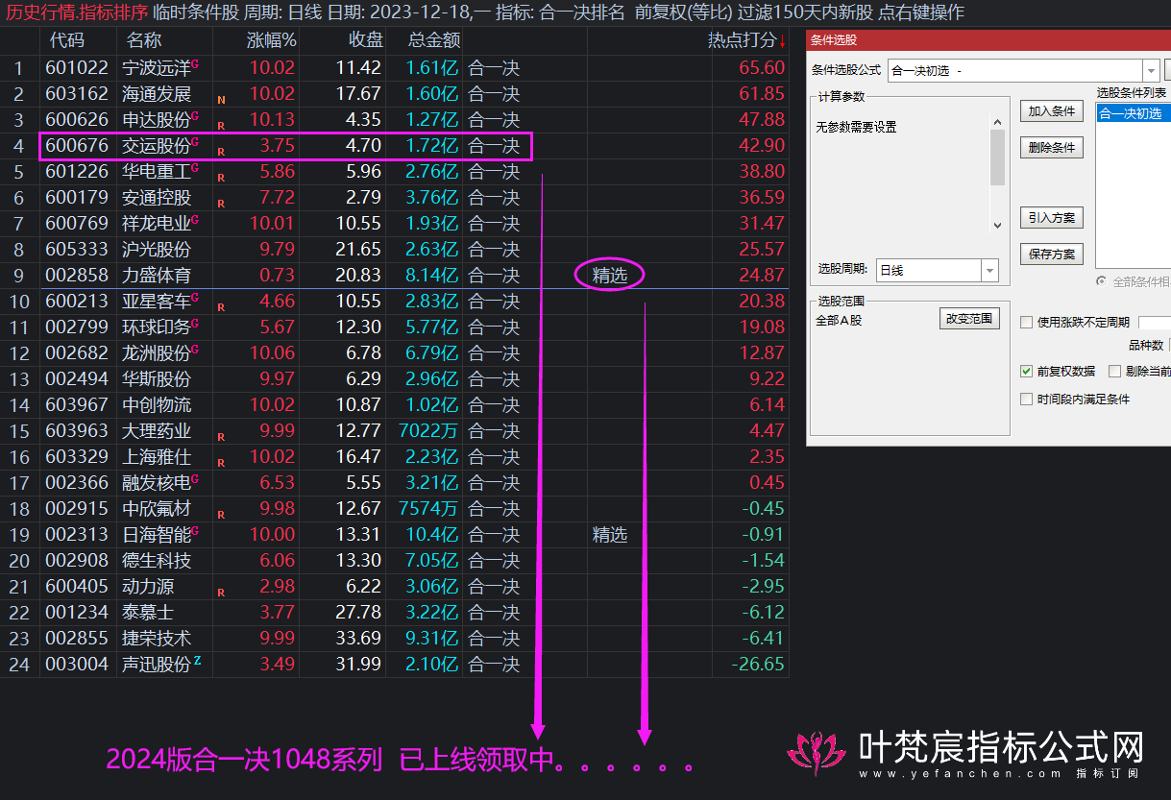Screen dimensions: 1171x800
Task: Sort by 总金额 column header
Action: click(x=434, y=40)
